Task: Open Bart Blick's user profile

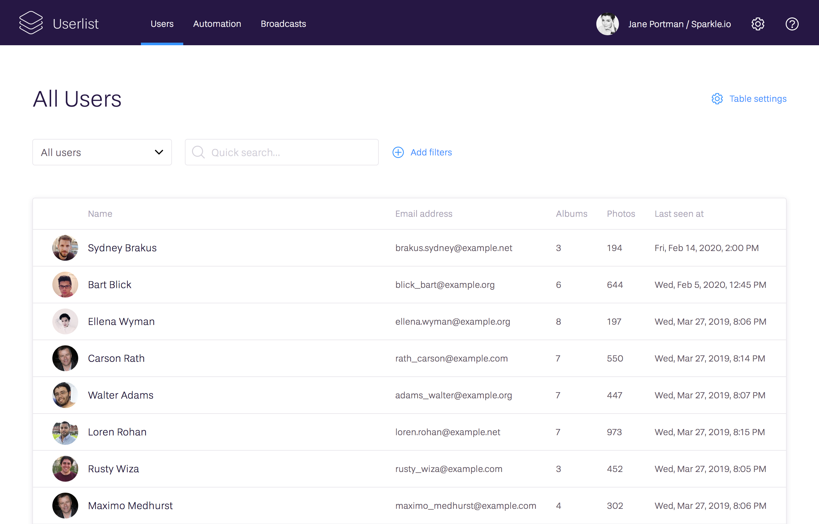Action: pyautogui.click(x=110, y=285)
